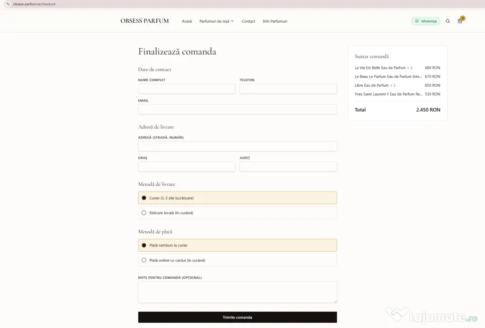Click the 670 RON price value

432,76
